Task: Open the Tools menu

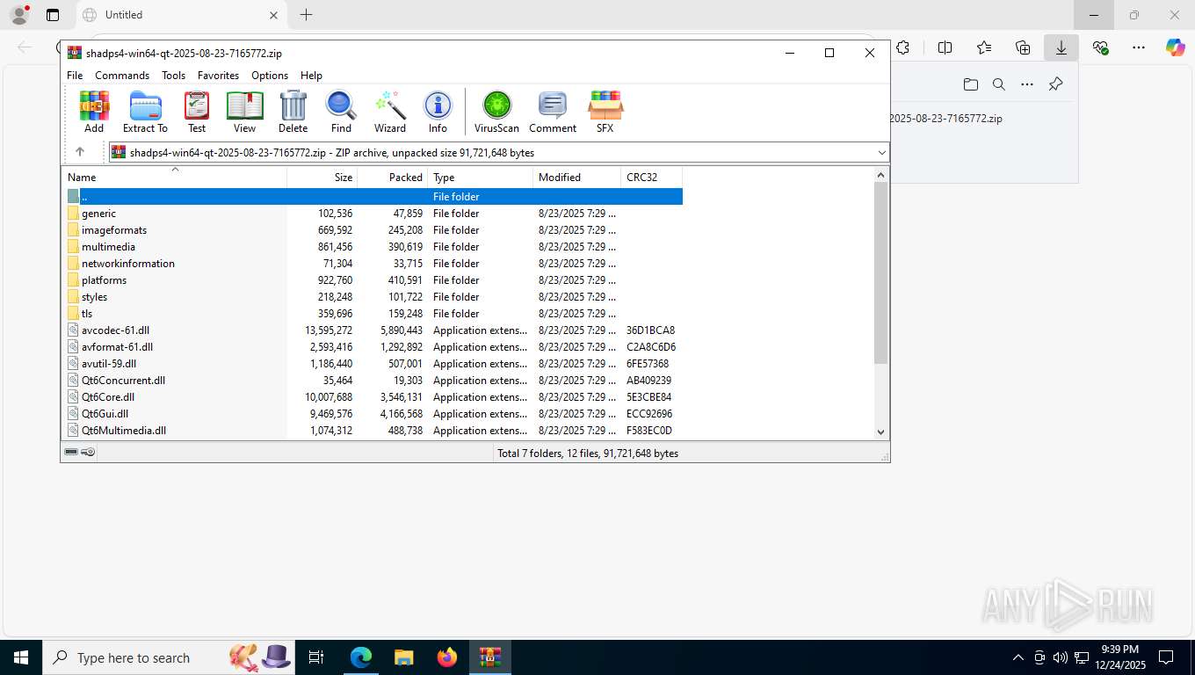Action: tap(173, 76)
